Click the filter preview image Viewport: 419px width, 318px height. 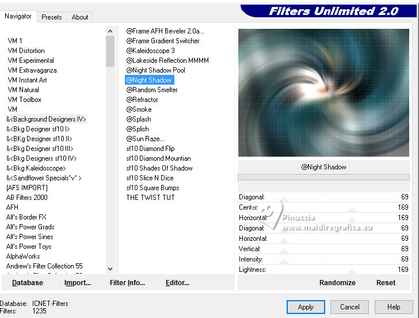pyautogui.click(x=323, y=93)
